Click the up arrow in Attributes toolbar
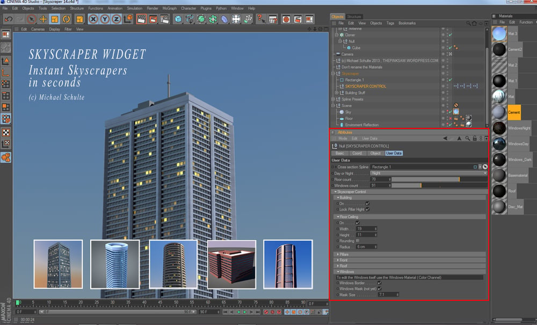Viewport: 537px width, 325px height. click(459, 139)
